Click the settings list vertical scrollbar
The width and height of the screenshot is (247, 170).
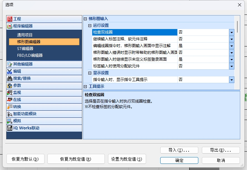point(238,52)
